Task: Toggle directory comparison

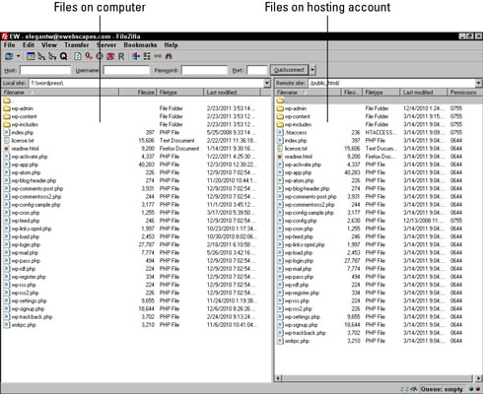Action: [x=147, y=56]
